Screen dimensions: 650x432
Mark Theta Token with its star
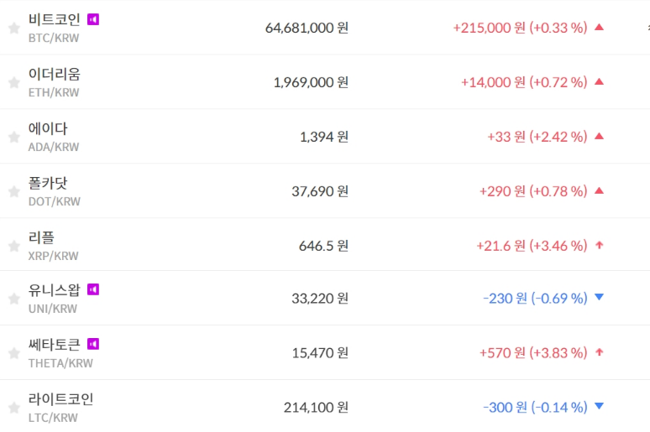[13, 352]
